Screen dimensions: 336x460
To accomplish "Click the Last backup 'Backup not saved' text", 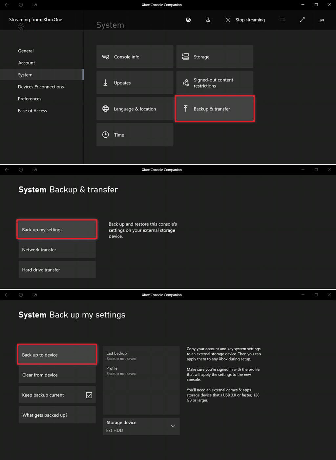I will 121,358.
